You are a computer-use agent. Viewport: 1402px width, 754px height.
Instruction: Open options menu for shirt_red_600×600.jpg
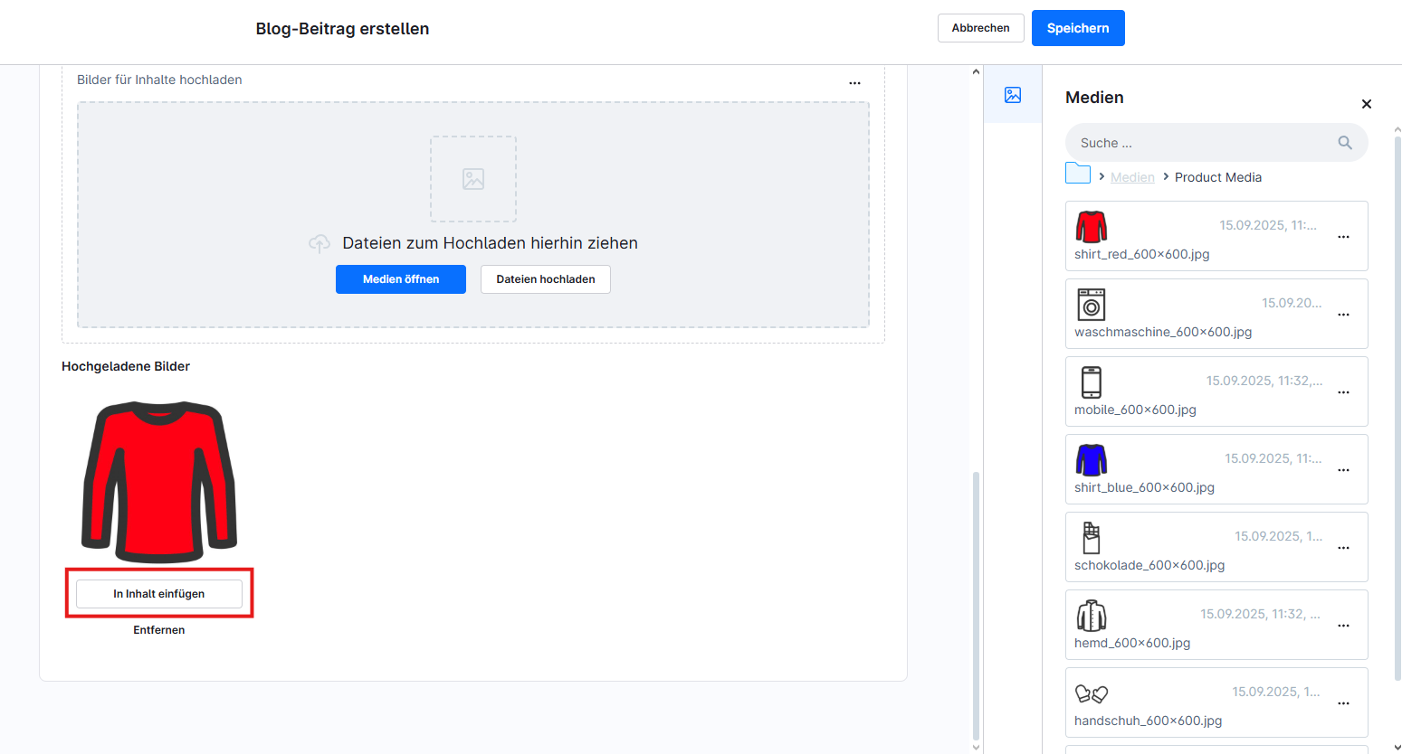[1343, 237]
